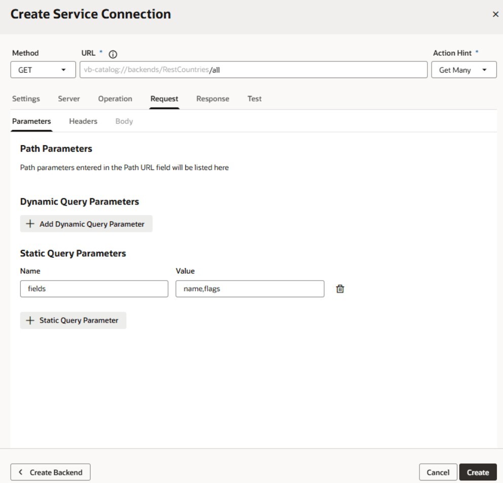The image size is (503, 483).
Task: Edit the Value field containing name,flags
Action: (250, 289)
